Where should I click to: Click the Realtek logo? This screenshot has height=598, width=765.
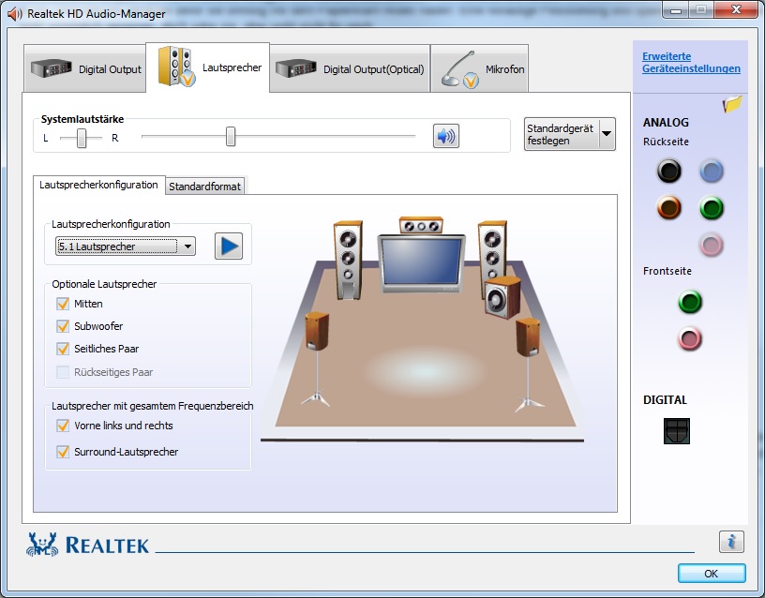(87, 545)
